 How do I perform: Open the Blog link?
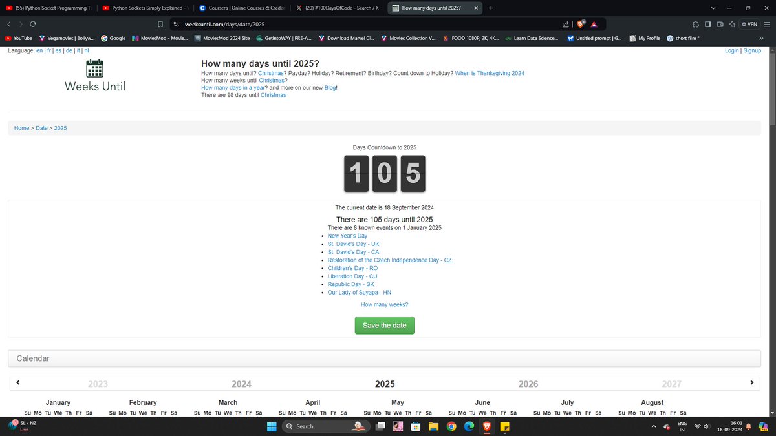(x=330, y=87)
